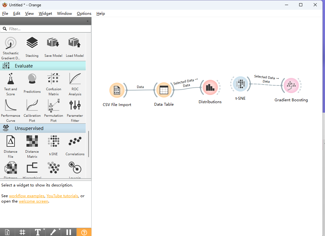Close the widget toolbox dock panel

[87, 21]
